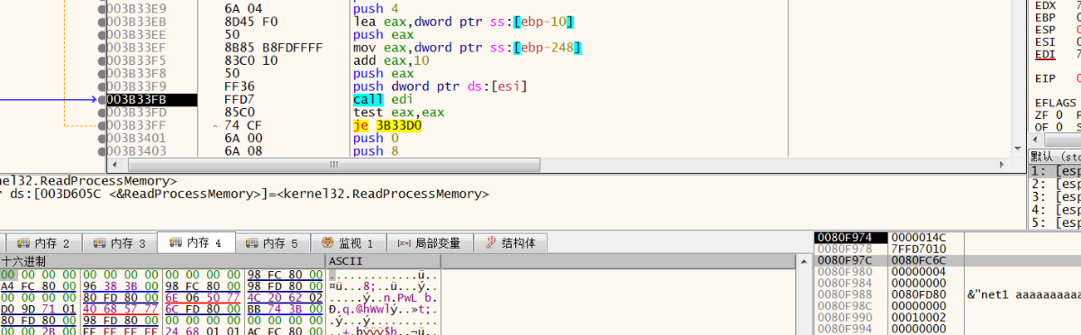This screenshot has height=335, width=1081.
Task: Open the 监视 1 watch tab
Action: pos(348,243)
